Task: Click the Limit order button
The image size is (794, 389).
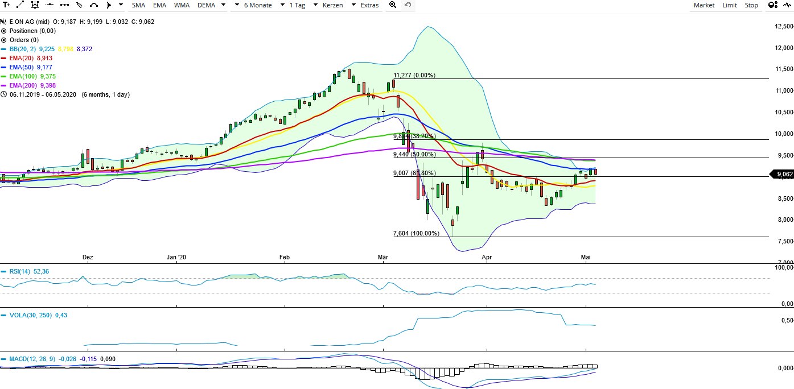Action: point(729,5)
